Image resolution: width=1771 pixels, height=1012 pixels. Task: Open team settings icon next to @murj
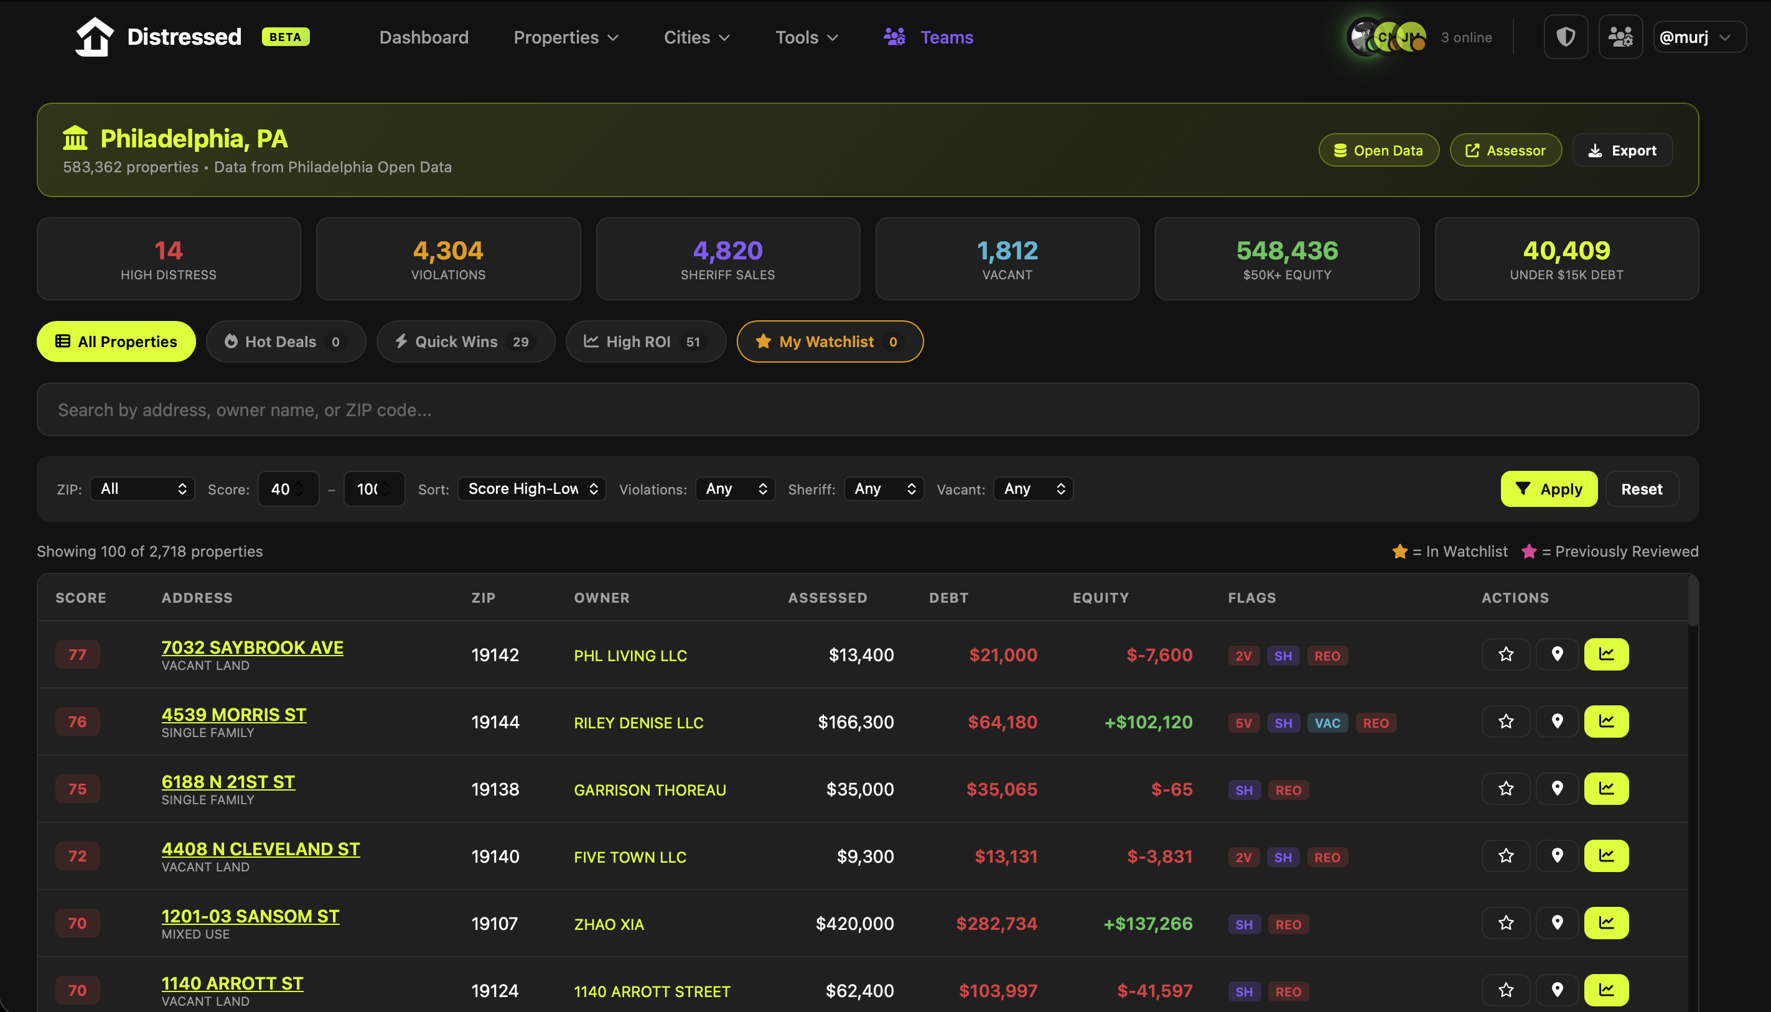point(1620,36)
